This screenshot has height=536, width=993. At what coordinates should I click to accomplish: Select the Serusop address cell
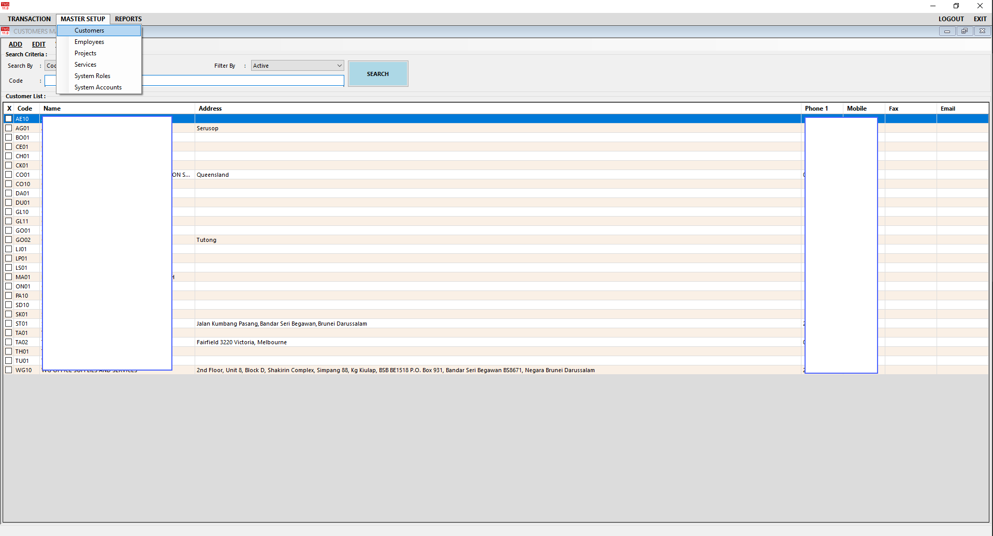point(498,128)
